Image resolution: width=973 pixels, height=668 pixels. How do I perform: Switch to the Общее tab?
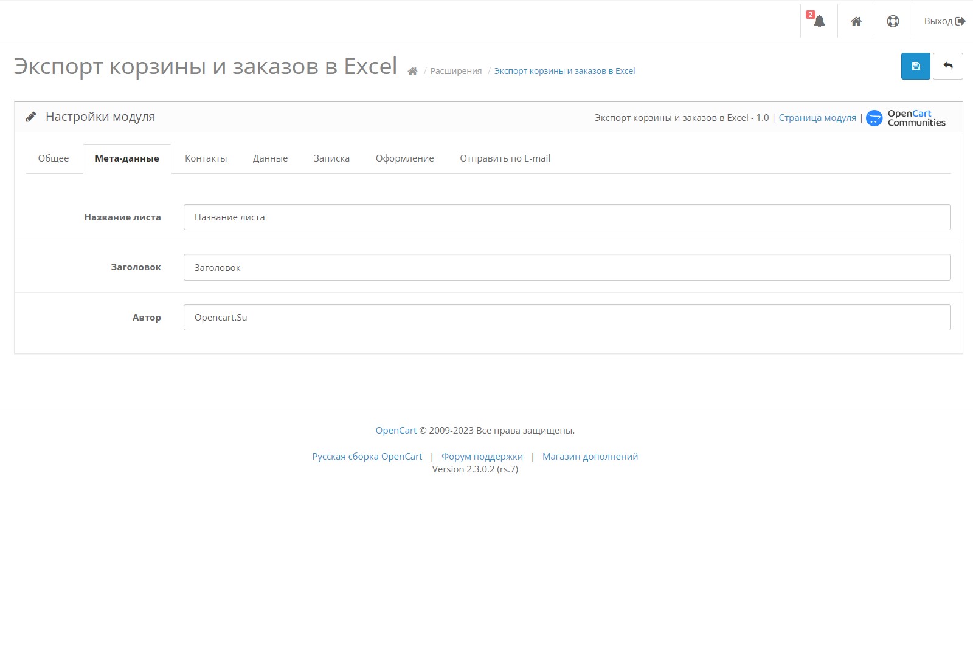click(x=54, y=158)
